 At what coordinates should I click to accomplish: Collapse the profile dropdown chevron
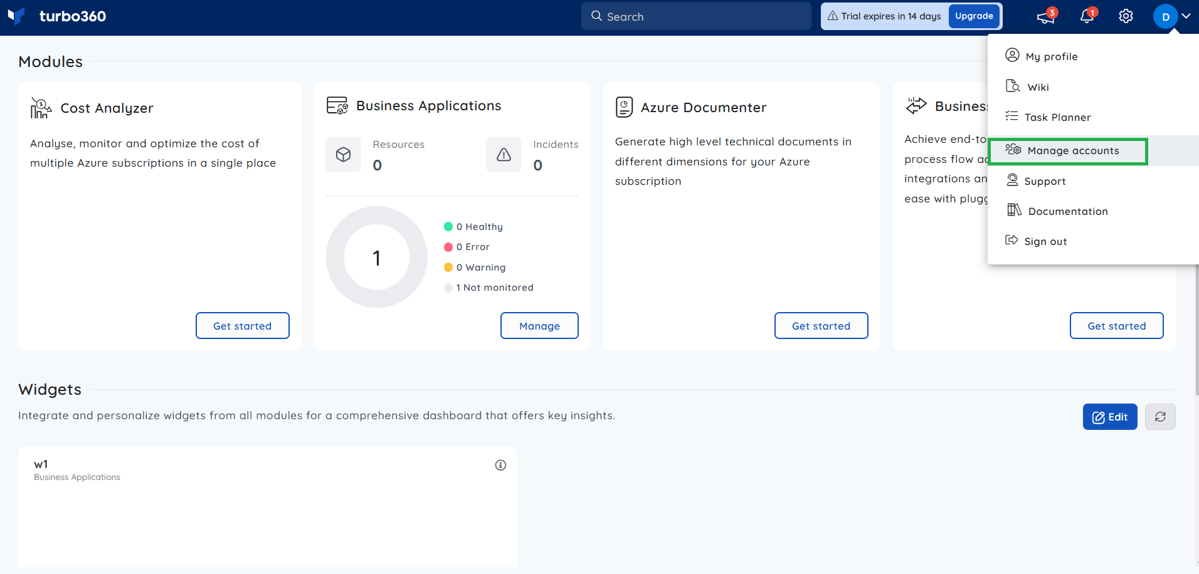tap(1186, 16)
